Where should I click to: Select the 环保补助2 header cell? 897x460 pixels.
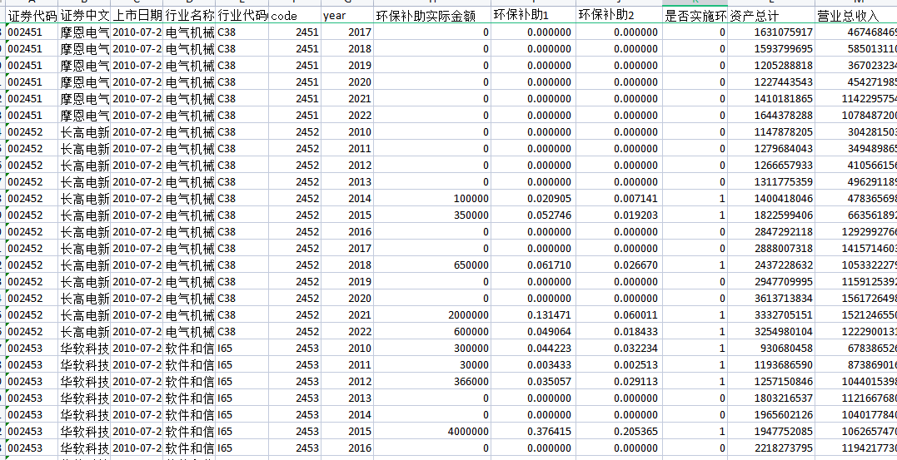tap(620, 16)
